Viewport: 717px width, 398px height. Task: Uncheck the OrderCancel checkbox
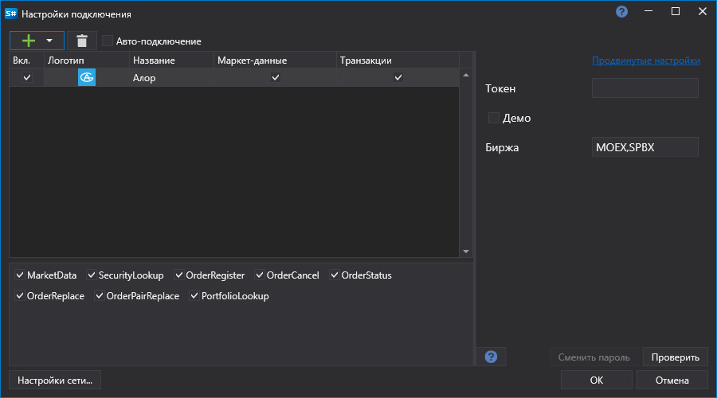[x=260, y=275]
